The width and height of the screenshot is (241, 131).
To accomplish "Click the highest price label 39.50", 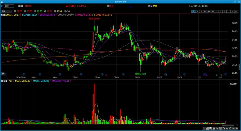I will tap(94, 19).
